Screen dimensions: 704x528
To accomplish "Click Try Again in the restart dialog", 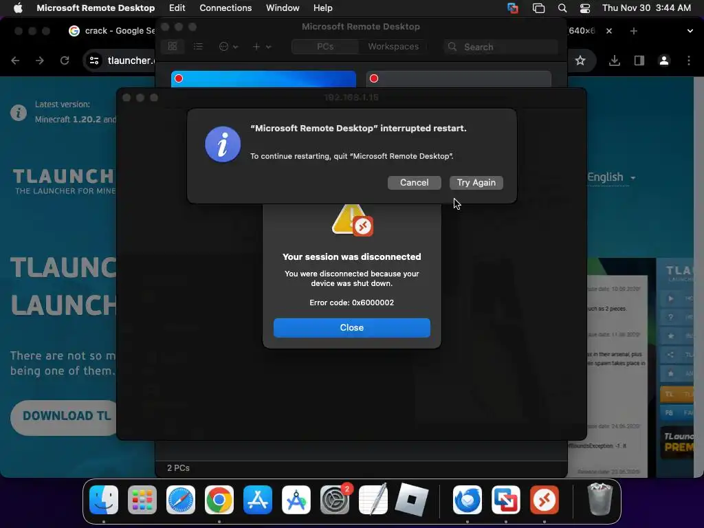I will (x=476, y=183).
